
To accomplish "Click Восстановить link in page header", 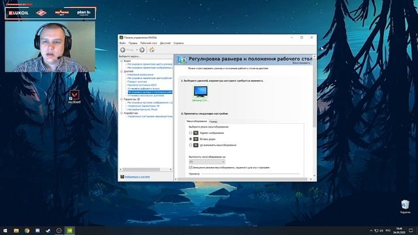I will [x=301, y=63].
